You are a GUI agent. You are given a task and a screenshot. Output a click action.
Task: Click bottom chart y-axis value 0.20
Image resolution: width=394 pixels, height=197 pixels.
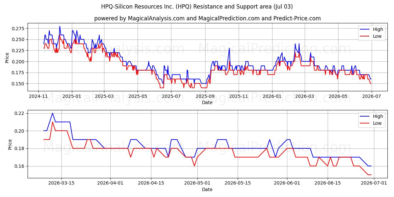(19, 131)
